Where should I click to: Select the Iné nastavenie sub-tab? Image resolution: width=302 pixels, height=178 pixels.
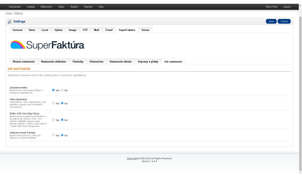(x=173, y=62)
